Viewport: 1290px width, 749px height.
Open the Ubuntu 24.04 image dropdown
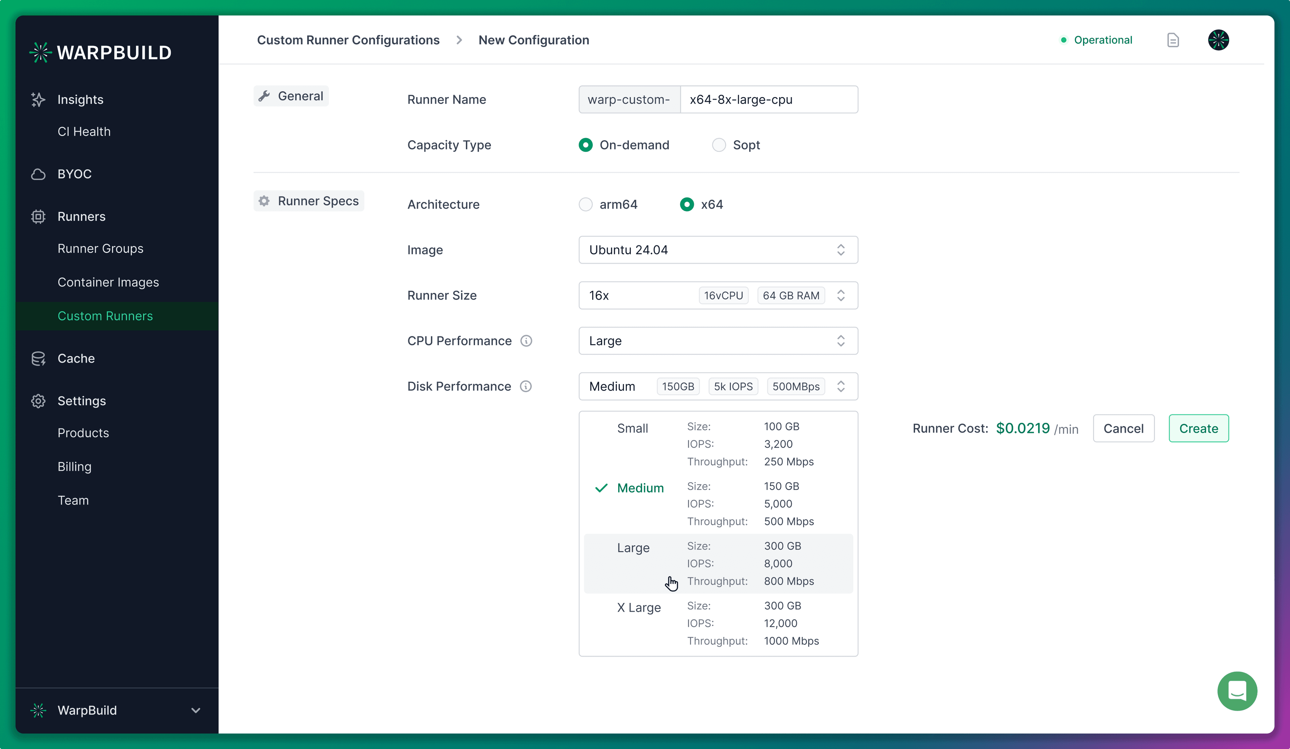click(717, 250)
